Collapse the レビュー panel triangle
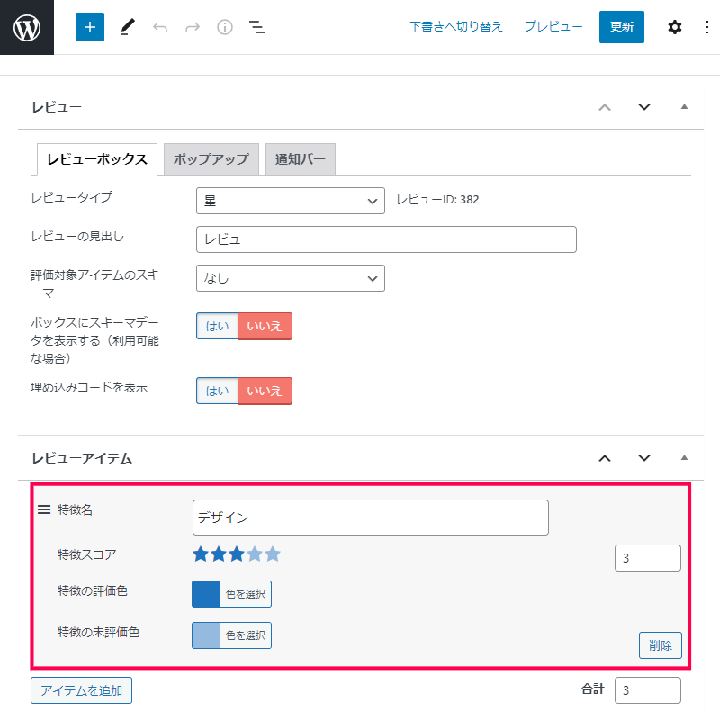 point(684,106)
